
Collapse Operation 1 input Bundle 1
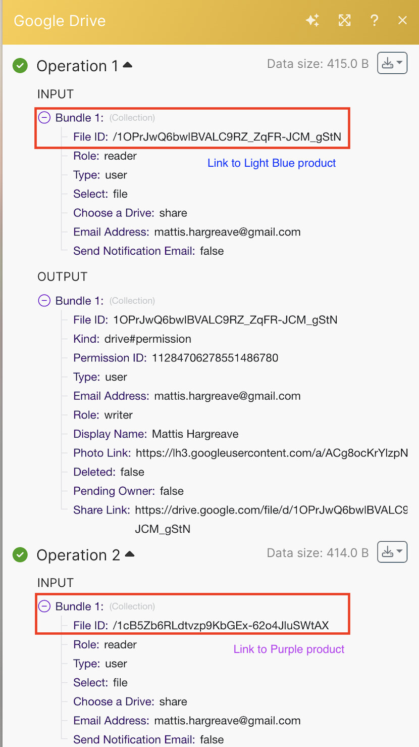[x=44, y=118]
